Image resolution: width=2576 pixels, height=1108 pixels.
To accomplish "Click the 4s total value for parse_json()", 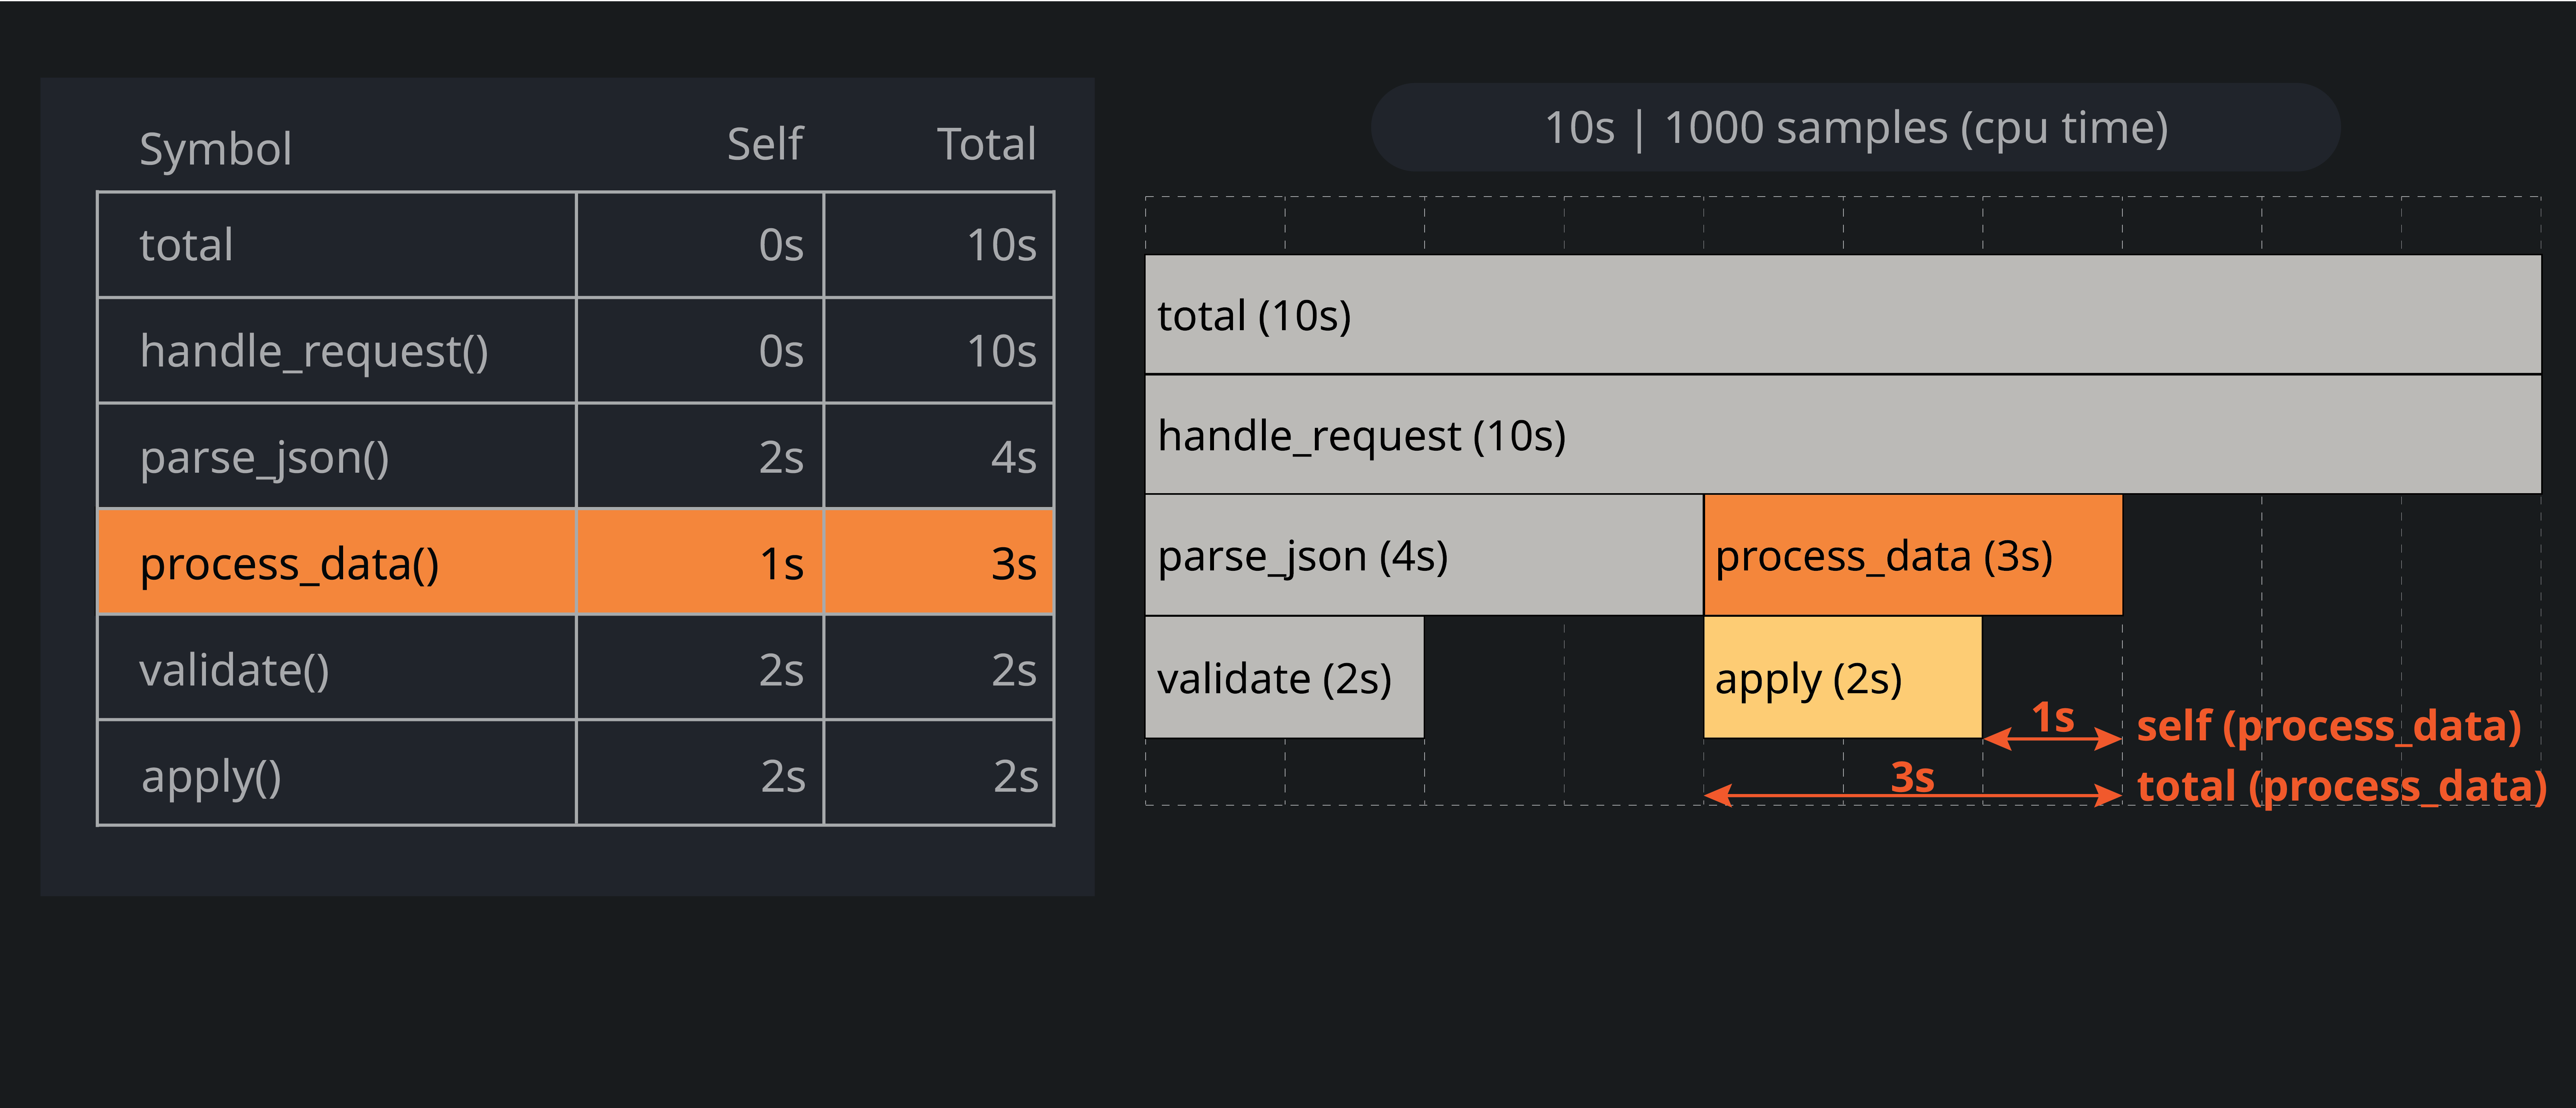I will point(1013,458).
